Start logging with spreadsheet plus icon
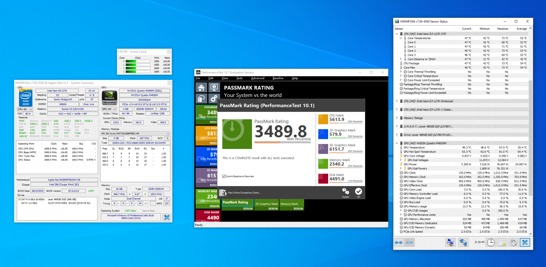Image resolution: width=546 pixels, height=267 pixels. tap(502, 242)
